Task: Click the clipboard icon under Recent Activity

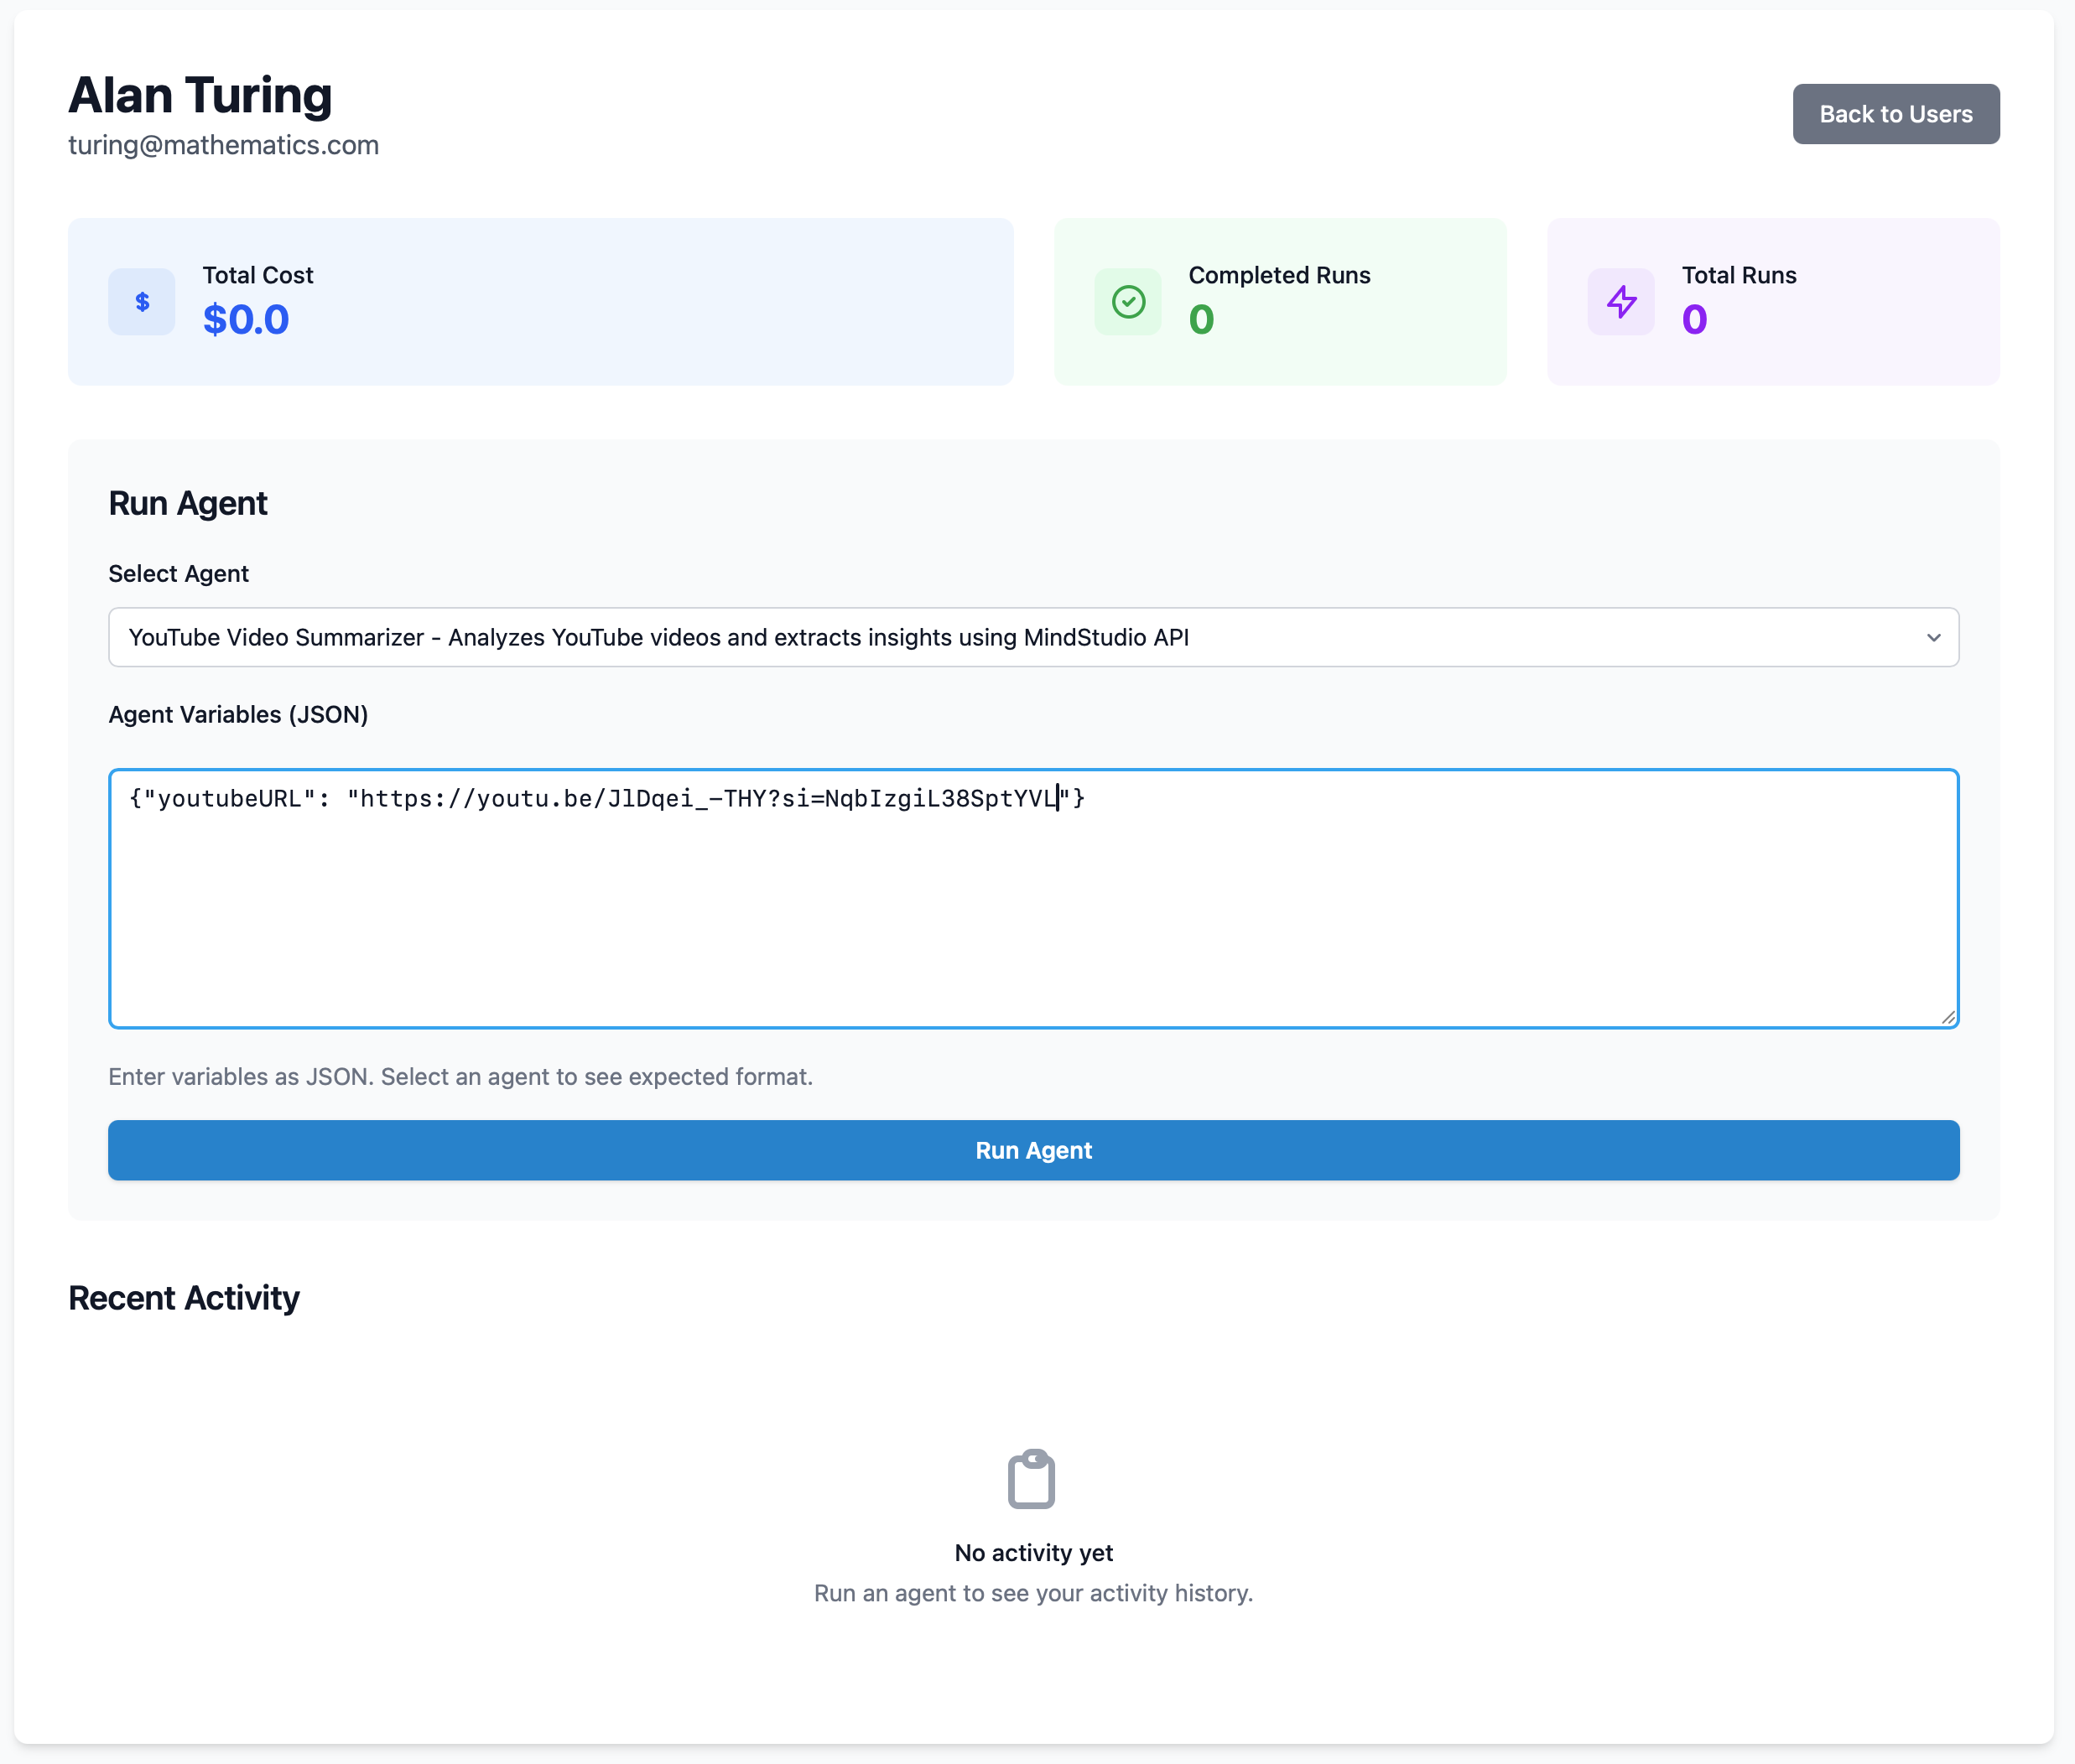Action: pos(1032,1479)
